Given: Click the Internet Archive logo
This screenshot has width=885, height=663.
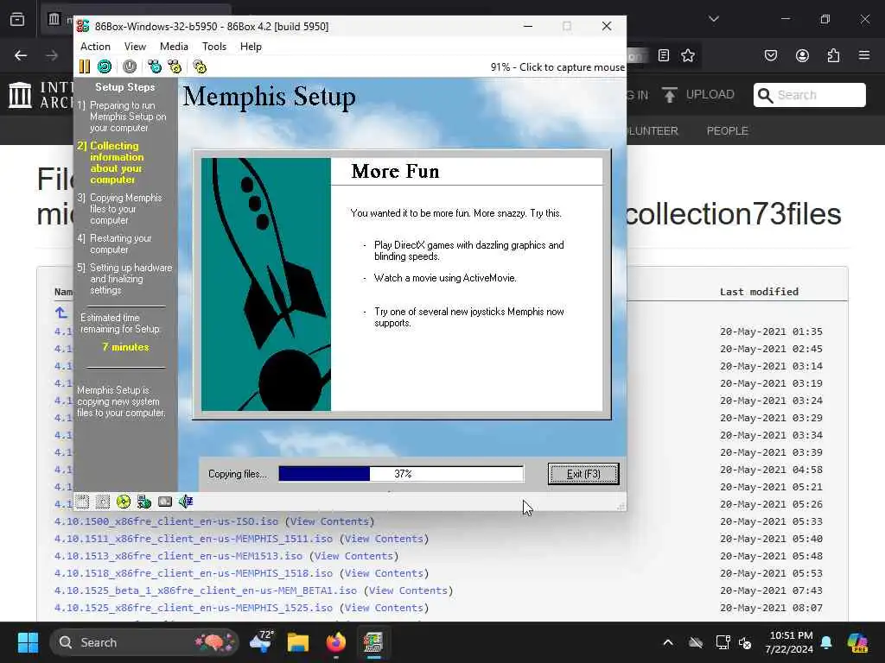Looking at the screenshot, I should click(x=21, y=94).
